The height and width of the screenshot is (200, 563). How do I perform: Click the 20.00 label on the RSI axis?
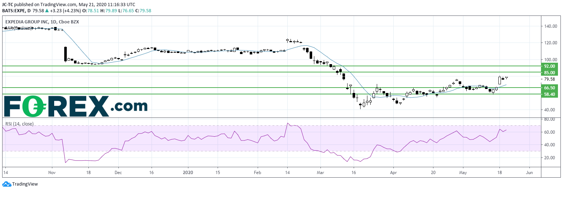[x=549, y=158]
